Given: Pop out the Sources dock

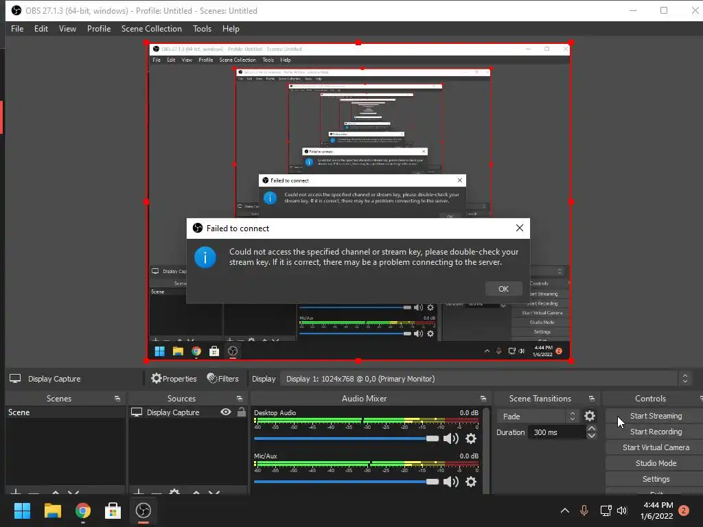Looking at the screenshot, I should [x=240, y=399].
